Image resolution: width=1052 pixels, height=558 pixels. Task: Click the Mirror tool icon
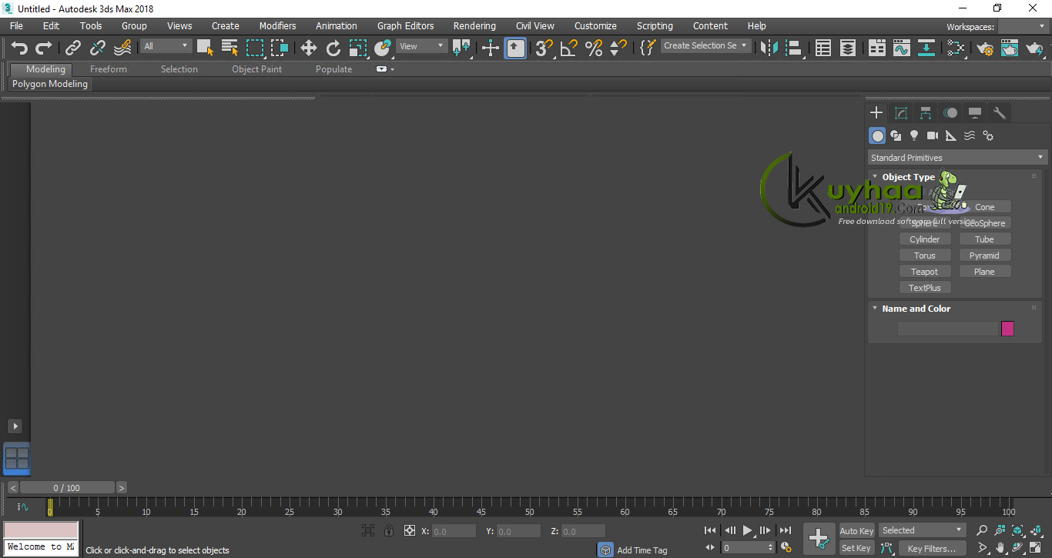(769, 48)
